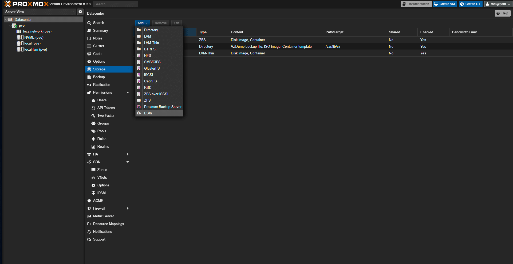Viewport: 513px width, 264px height.
Task: Sort by the Content column header
Action: coord(275,32)
